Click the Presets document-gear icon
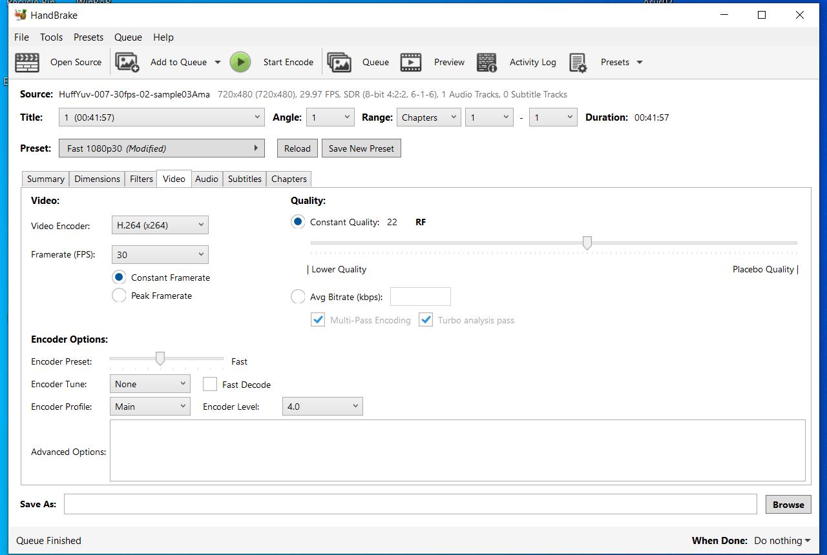The height and width of the screenshot is (555, 827). tap(578, 63)
